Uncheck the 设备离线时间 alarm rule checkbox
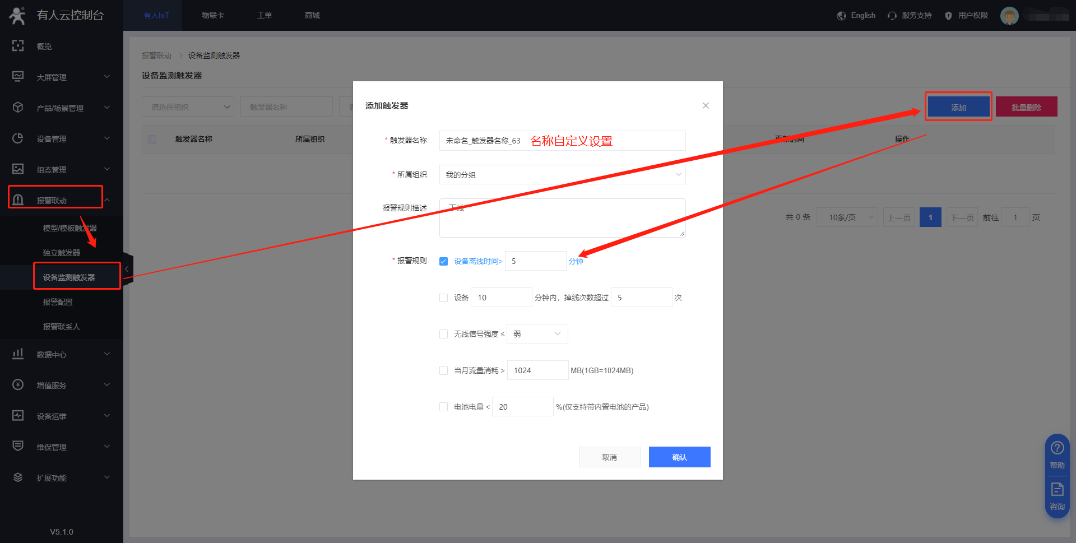The image size is (1076, 543). pyautogui.click(x=443, y=261)
